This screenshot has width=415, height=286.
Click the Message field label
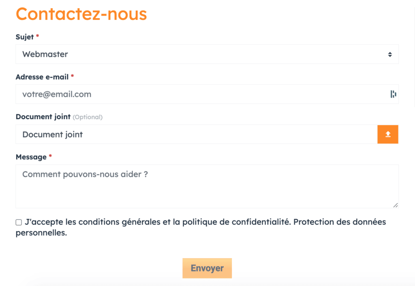click(x=31, y=157)
